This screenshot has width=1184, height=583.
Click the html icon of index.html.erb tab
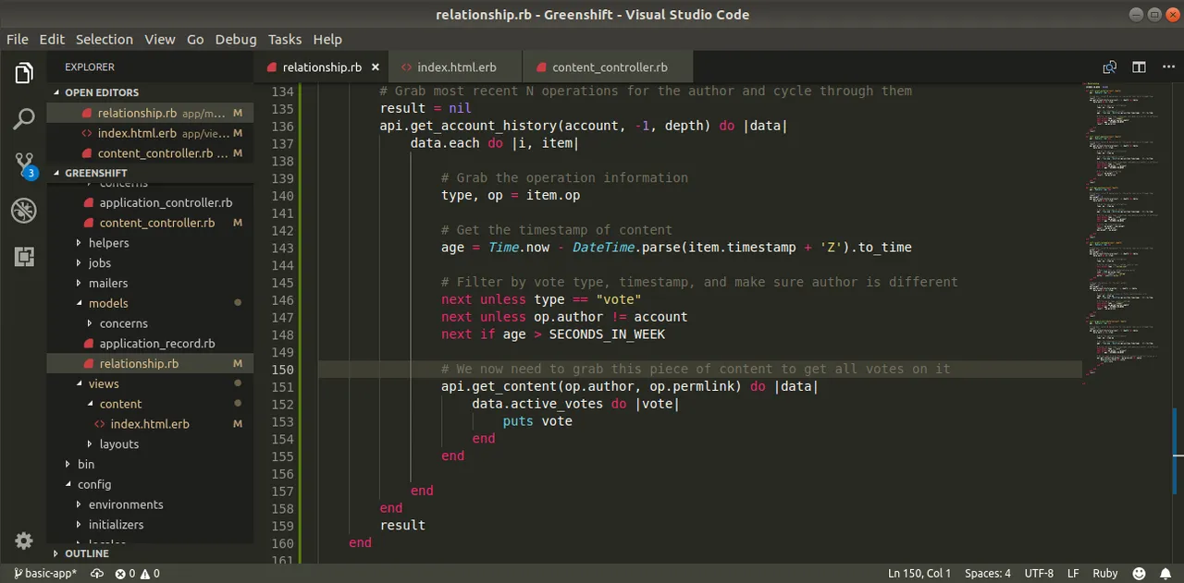[x=407, y=67]
